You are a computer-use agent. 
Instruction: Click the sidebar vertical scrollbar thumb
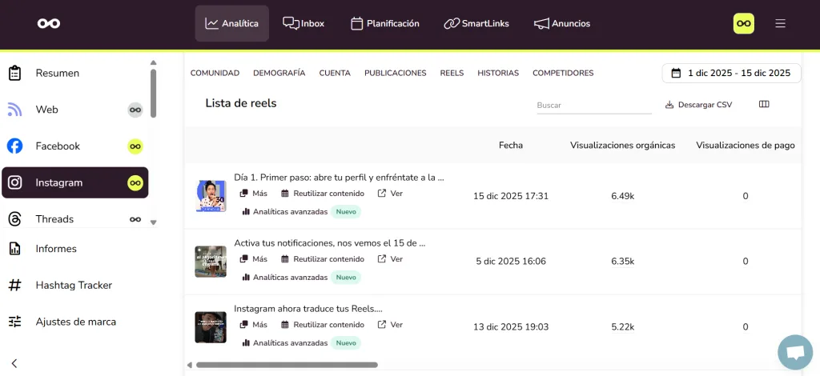[153, 94]
